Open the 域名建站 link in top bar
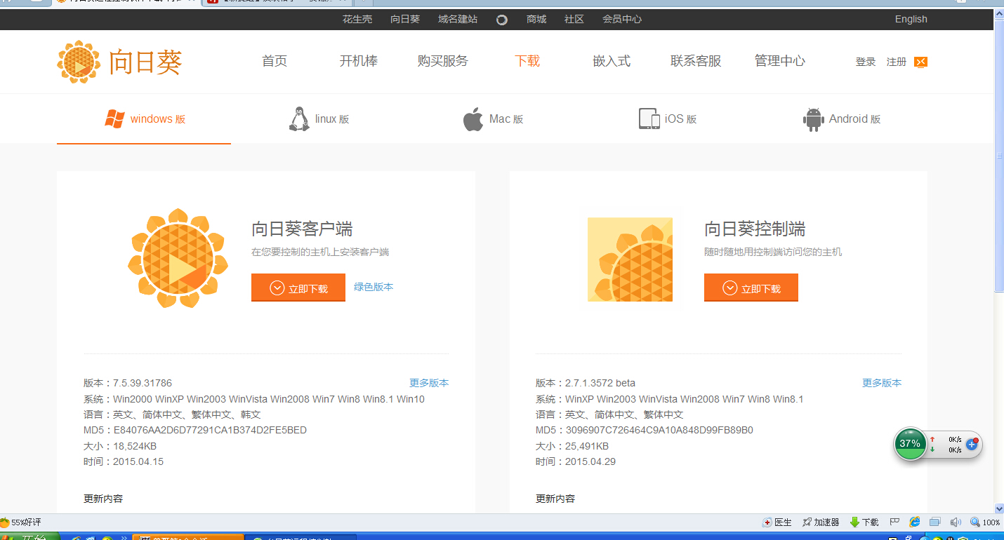This screenshot has width=1004, height=540. [458, 20]
